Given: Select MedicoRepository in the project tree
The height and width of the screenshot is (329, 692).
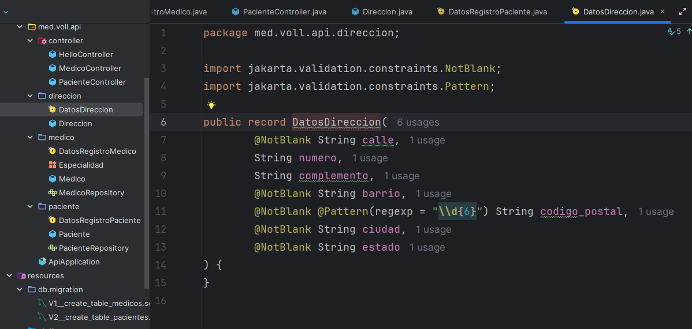Looking at the screenshot, I should pyautogui.click(x=91, y=192).
